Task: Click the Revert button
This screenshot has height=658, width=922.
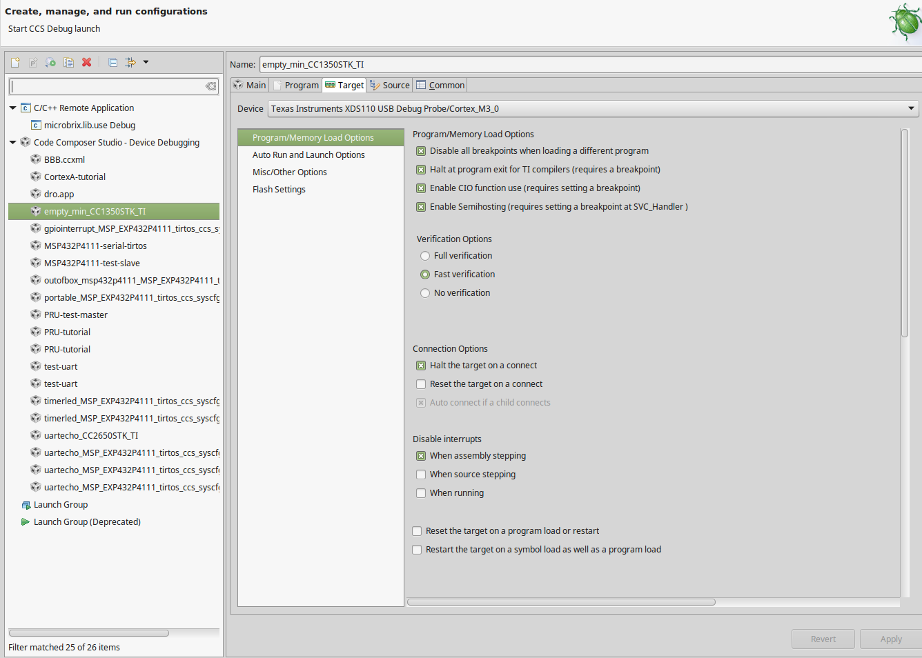Action: [823, 639]
